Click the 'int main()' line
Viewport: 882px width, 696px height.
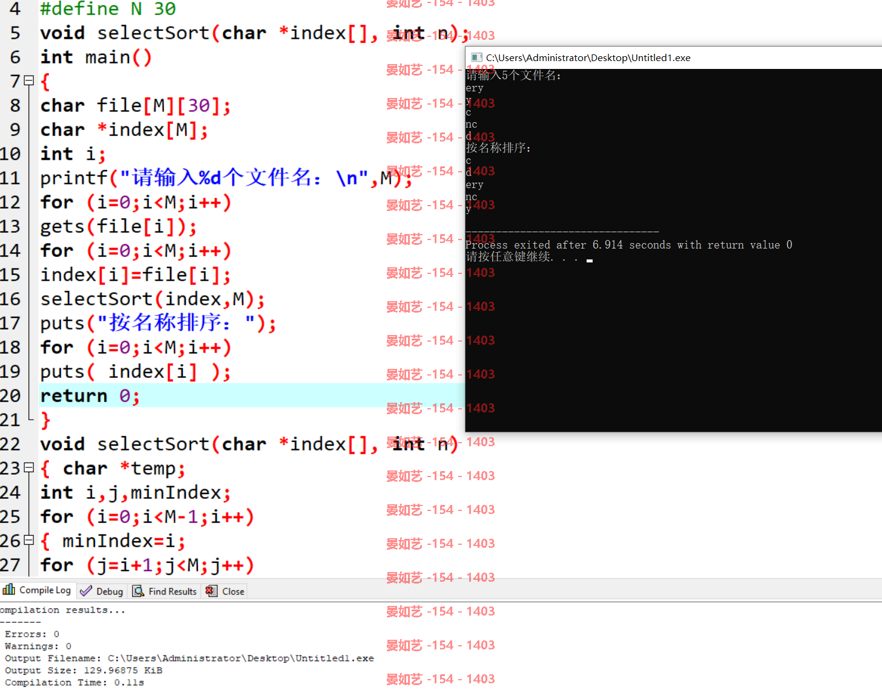coord(96,57)
